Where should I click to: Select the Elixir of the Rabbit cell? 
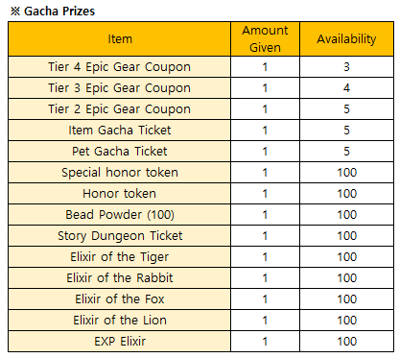pos(120,278)
